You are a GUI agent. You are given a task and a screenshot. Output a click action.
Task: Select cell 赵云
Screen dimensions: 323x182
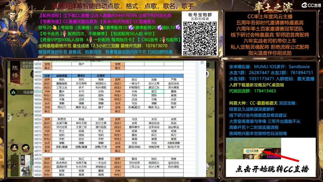tap(134, 80)
